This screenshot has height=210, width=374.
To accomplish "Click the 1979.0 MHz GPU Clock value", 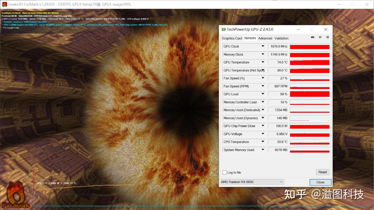I will [x=278, y=46].
